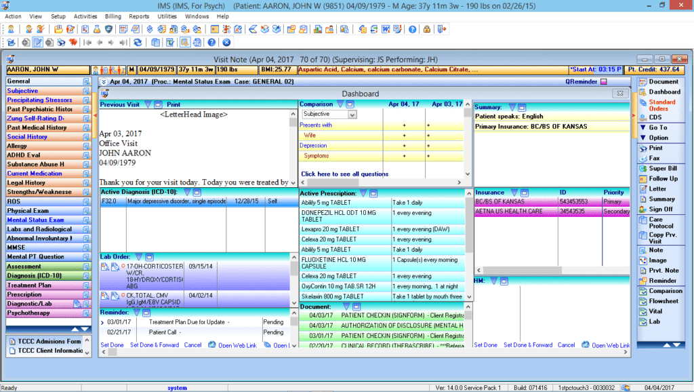Open the Action menu
The height and width of the screenshot is (392, 694).
(13, 16)
